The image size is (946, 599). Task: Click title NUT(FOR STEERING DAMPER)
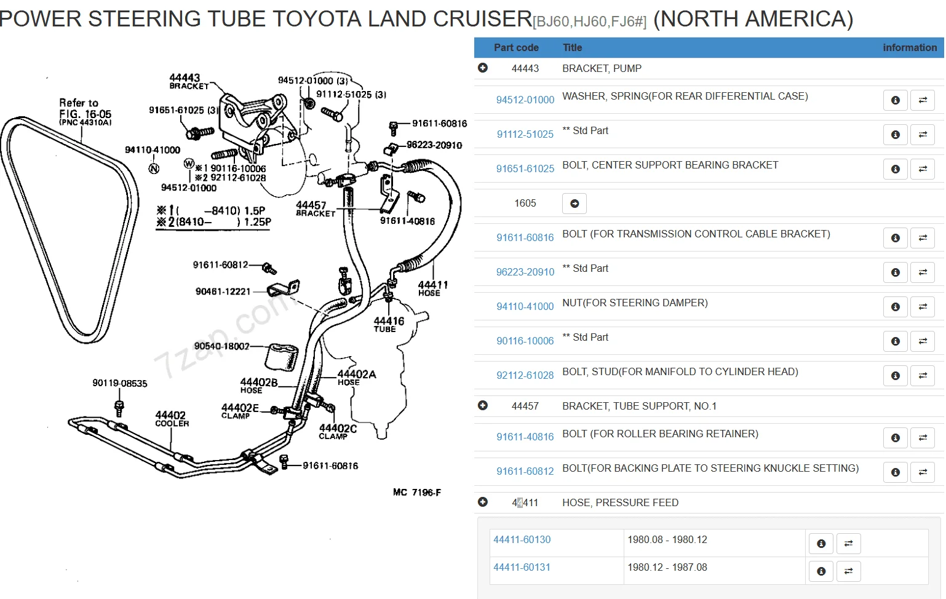pyautogui.click(x=635, y=303)
